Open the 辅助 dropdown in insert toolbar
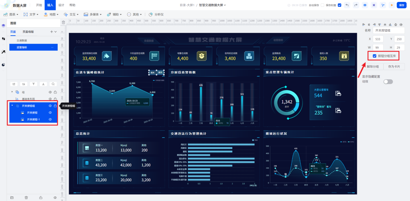 coord(115,15)
